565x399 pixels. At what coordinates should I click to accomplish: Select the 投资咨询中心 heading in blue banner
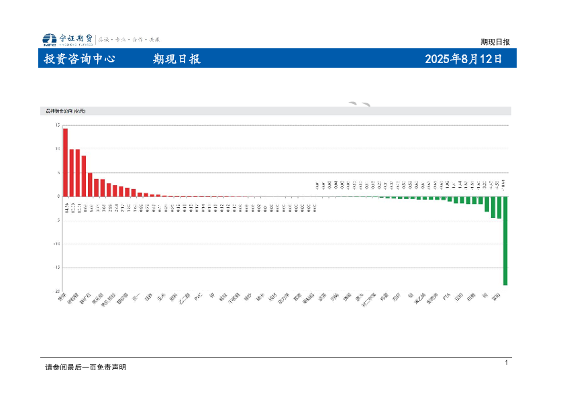79,59
